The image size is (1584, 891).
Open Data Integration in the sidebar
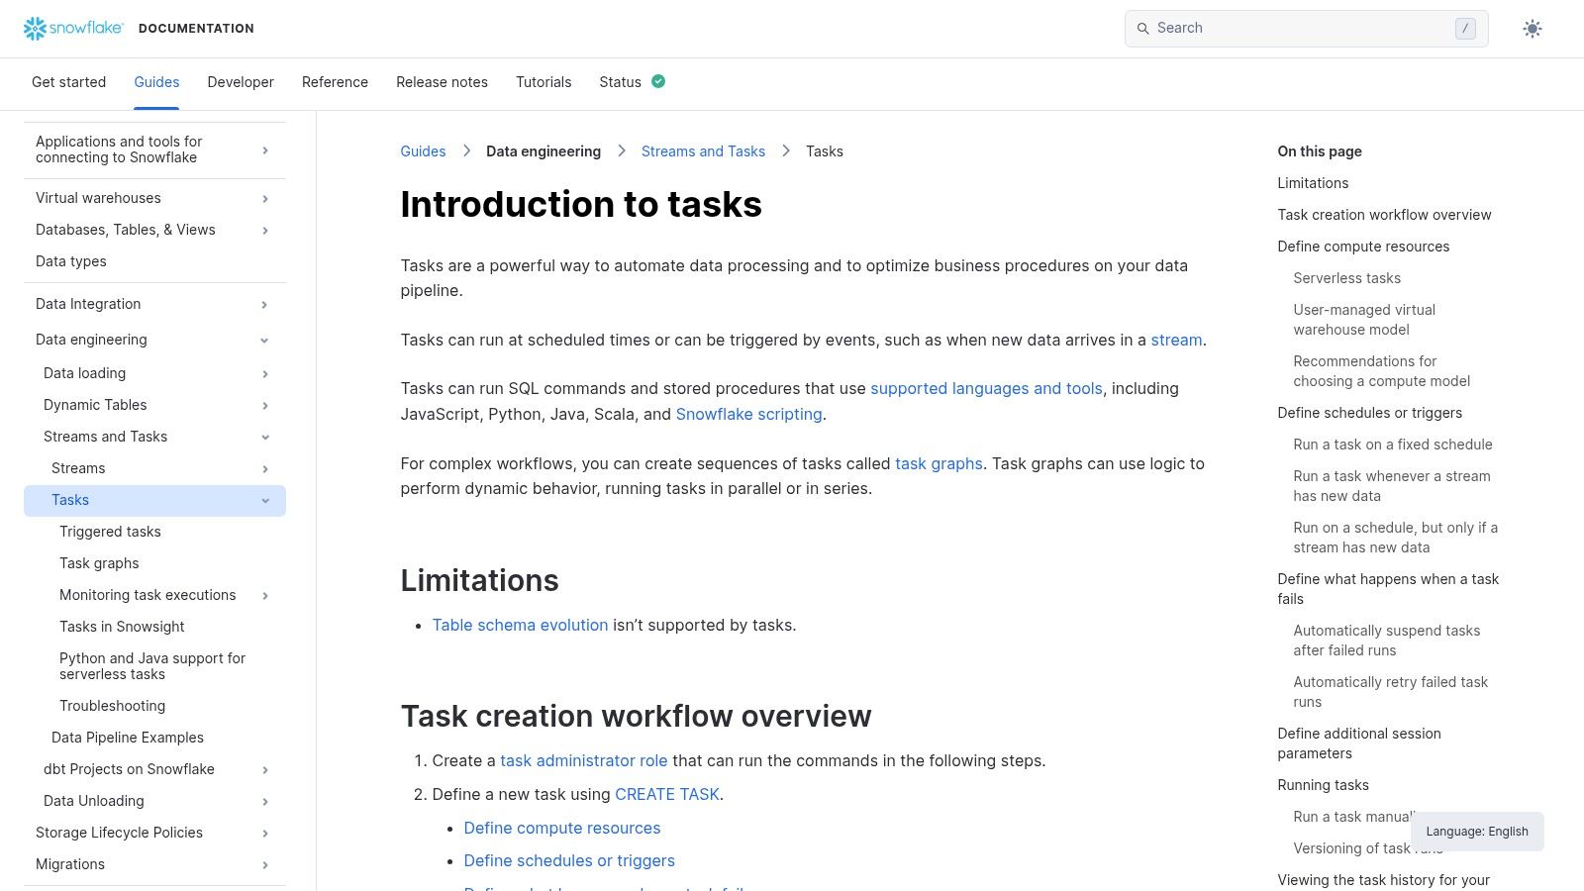pyautogui.click(x=265, y=304)
